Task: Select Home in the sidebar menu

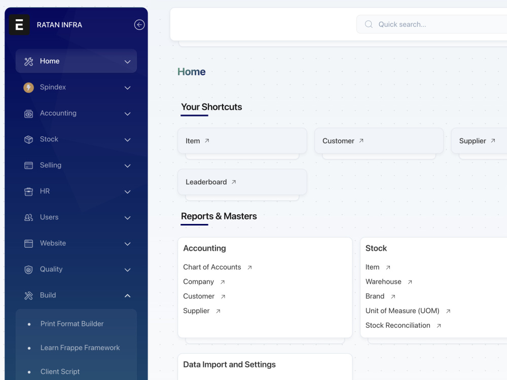Action: (77, 61)
